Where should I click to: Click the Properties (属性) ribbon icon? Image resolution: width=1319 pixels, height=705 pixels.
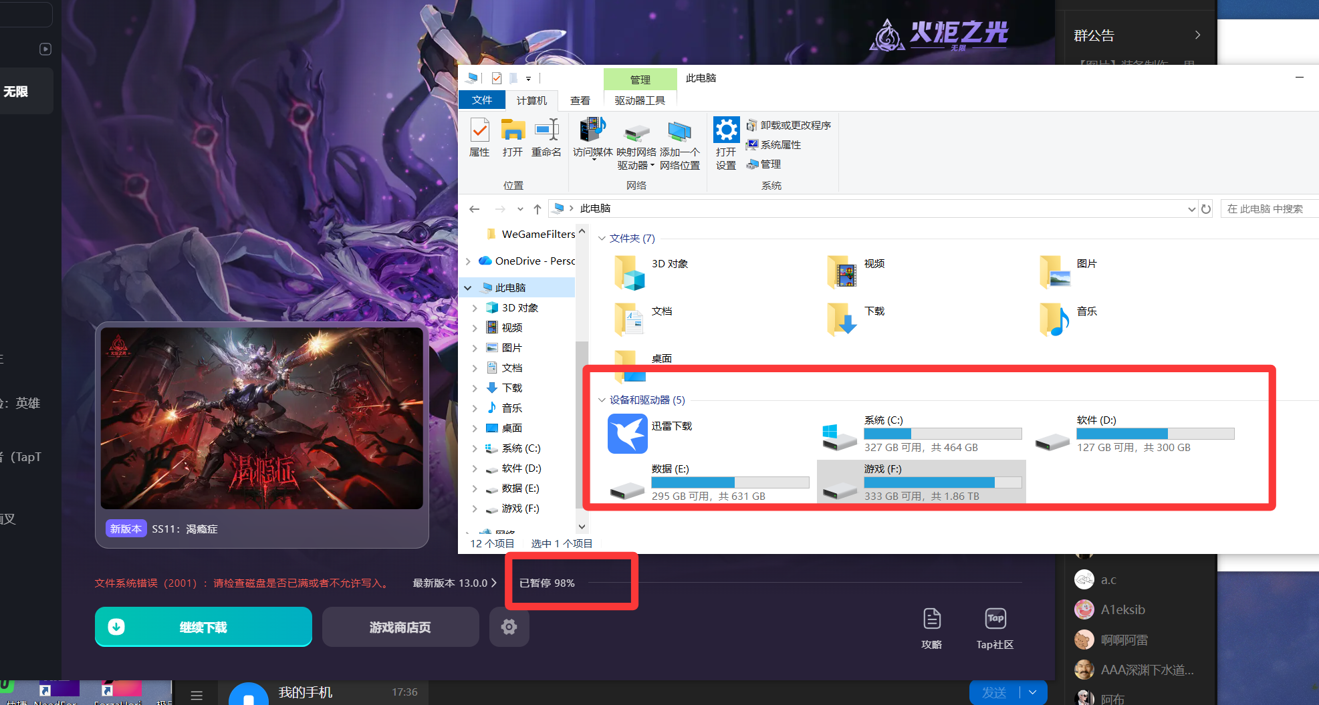point(479,138)
